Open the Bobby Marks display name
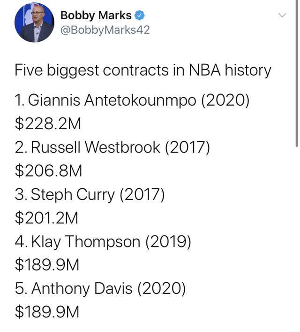 (x=96, y=15)
